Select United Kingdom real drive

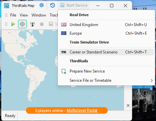coord(106,25)
